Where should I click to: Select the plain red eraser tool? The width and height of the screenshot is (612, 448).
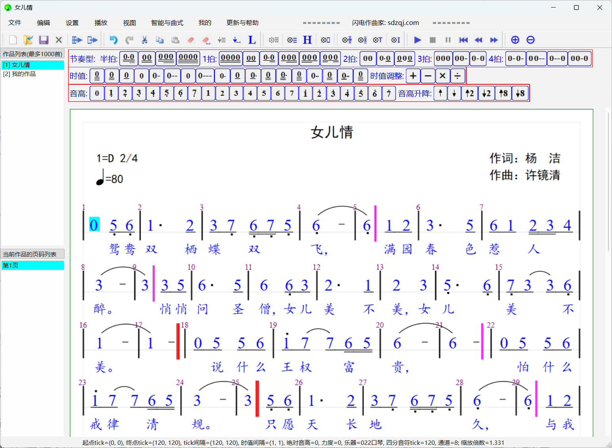pyautogui.click(x=191, y=40)
